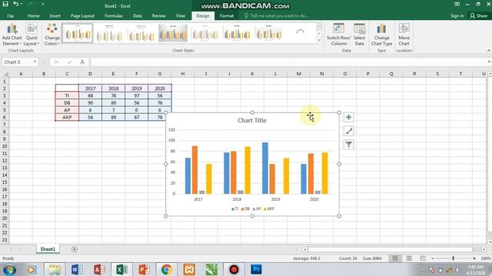Open PowerPoint from the taskbar
Screen dimensions: 492x276
point(144,269)
